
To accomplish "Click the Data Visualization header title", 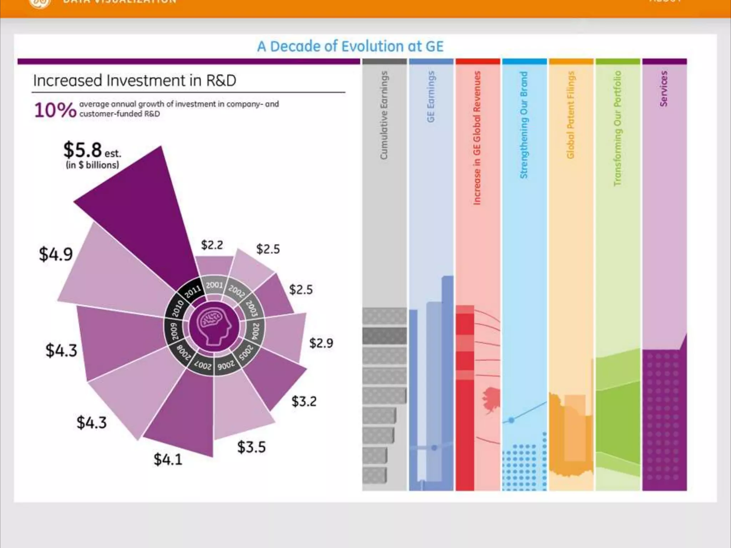I will tap(120, 2).
